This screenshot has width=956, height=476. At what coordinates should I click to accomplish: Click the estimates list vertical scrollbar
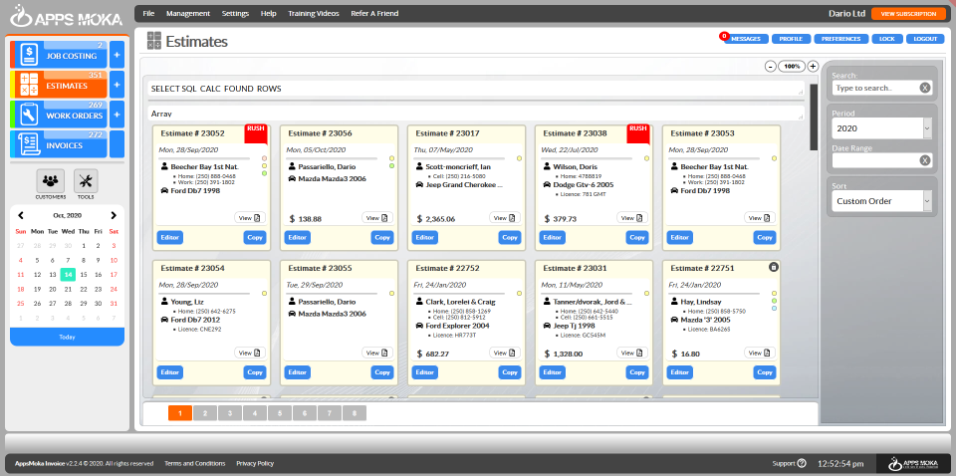(x=814, y=118)
